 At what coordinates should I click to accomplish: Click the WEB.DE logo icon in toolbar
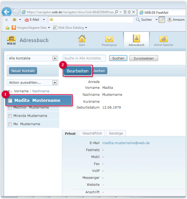point(14,20)
